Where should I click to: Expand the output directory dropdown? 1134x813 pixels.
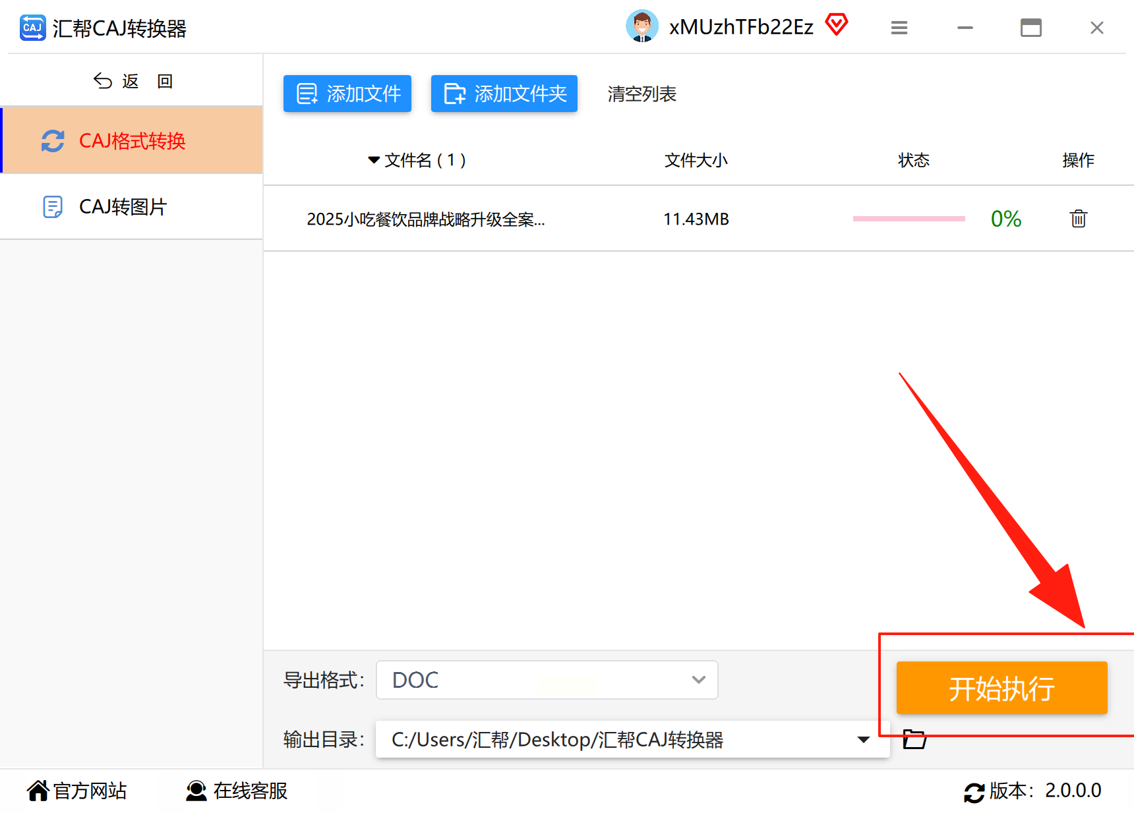click(864, 739)
